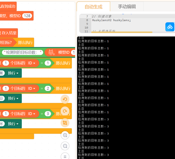Switch to the 手动编辑 tab
This screenshot has height=159, width=175.
click(127, 7)
